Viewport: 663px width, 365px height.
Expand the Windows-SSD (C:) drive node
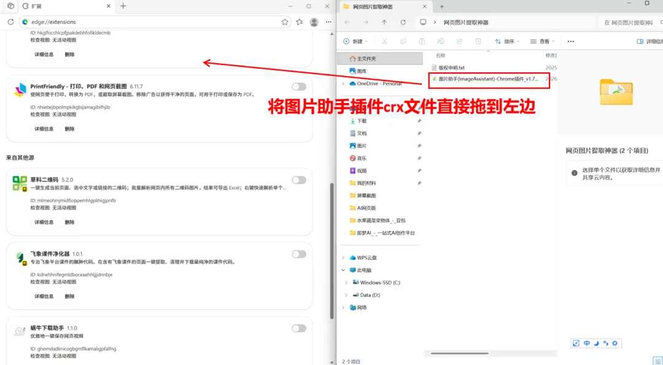point(346,283)
